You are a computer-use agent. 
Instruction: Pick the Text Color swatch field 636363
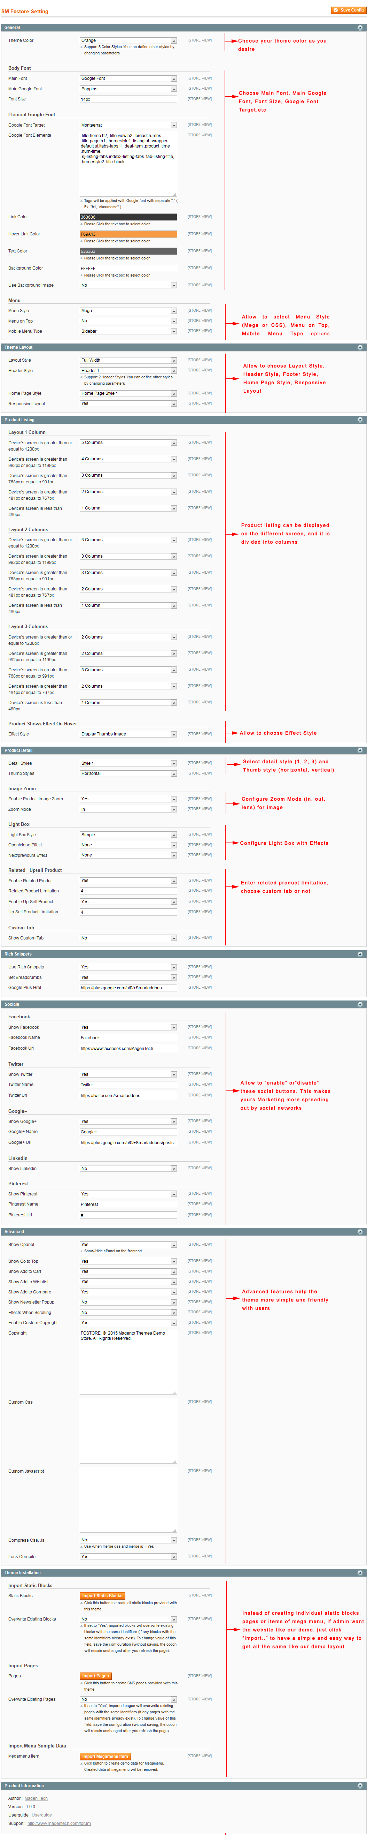pos(128,251)
